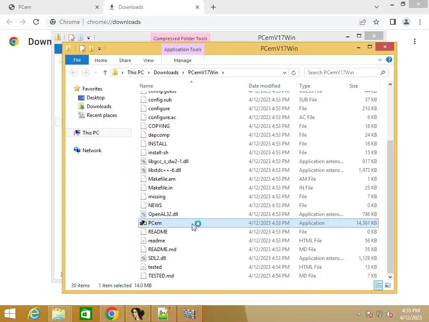This screenshot has height=322, width=429.
Task: Open the Chrome profile avatar
Action: tap(406, 22)
